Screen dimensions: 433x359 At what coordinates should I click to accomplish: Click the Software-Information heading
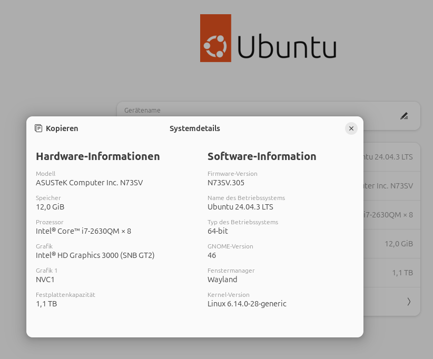click(x=262, y=156)
